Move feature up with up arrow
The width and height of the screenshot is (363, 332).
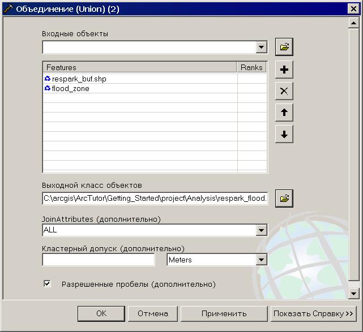[284, 113]
